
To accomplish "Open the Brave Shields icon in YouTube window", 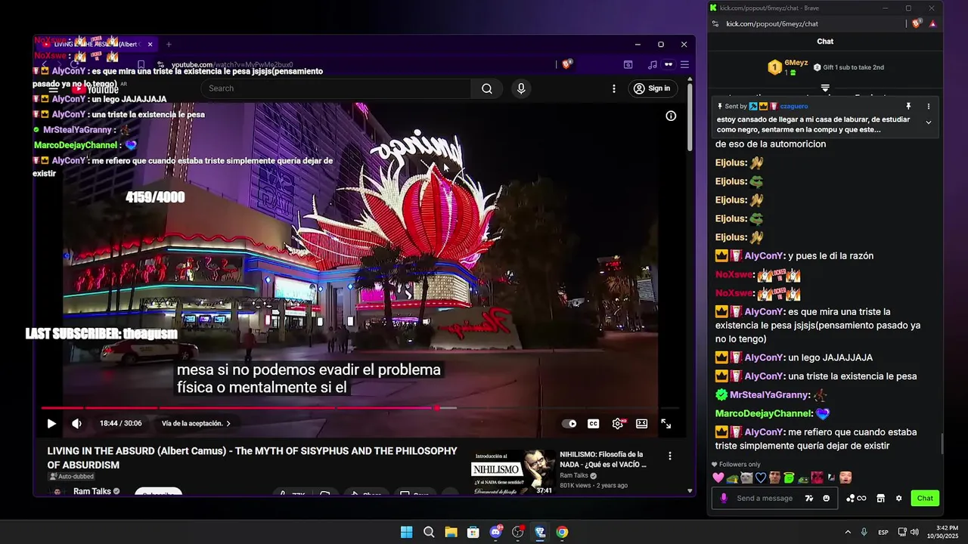I will click(x=567, y=65).
